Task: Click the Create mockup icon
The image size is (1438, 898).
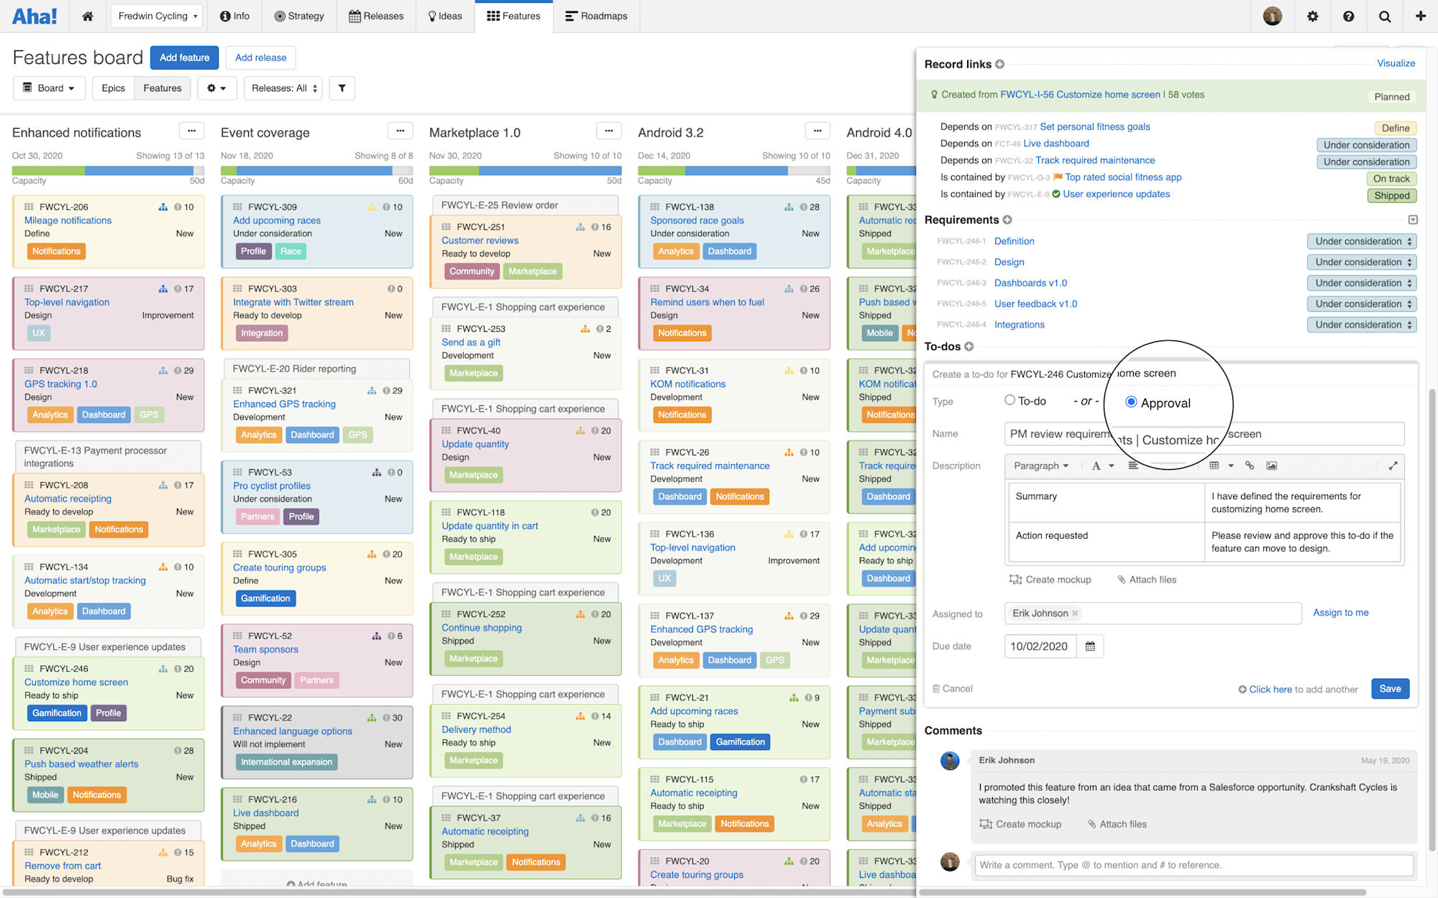Action: (1015, 579)
